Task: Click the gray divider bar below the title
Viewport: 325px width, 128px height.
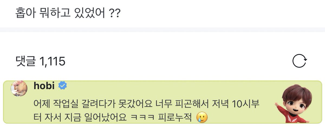Action: (162, 30)
